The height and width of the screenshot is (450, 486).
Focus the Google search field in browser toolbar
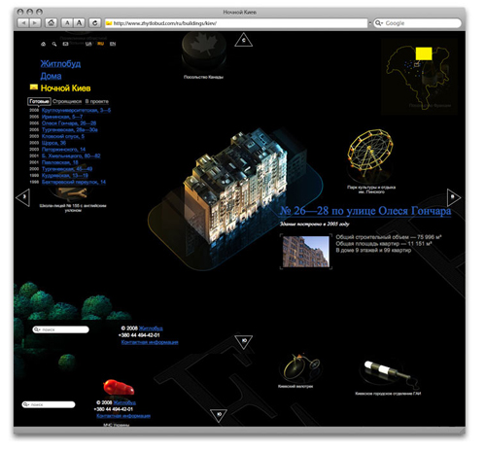click(x=417, y=23)
